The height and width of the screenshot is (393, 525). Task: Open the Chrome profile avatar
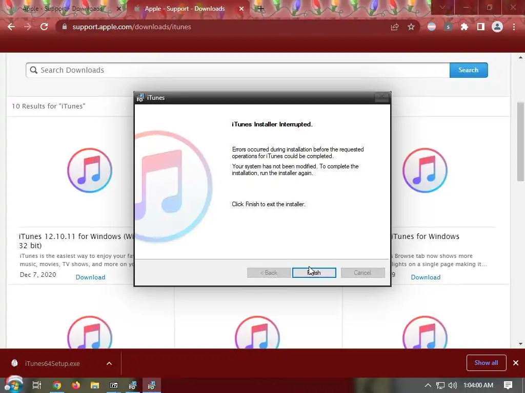(497, 27)
